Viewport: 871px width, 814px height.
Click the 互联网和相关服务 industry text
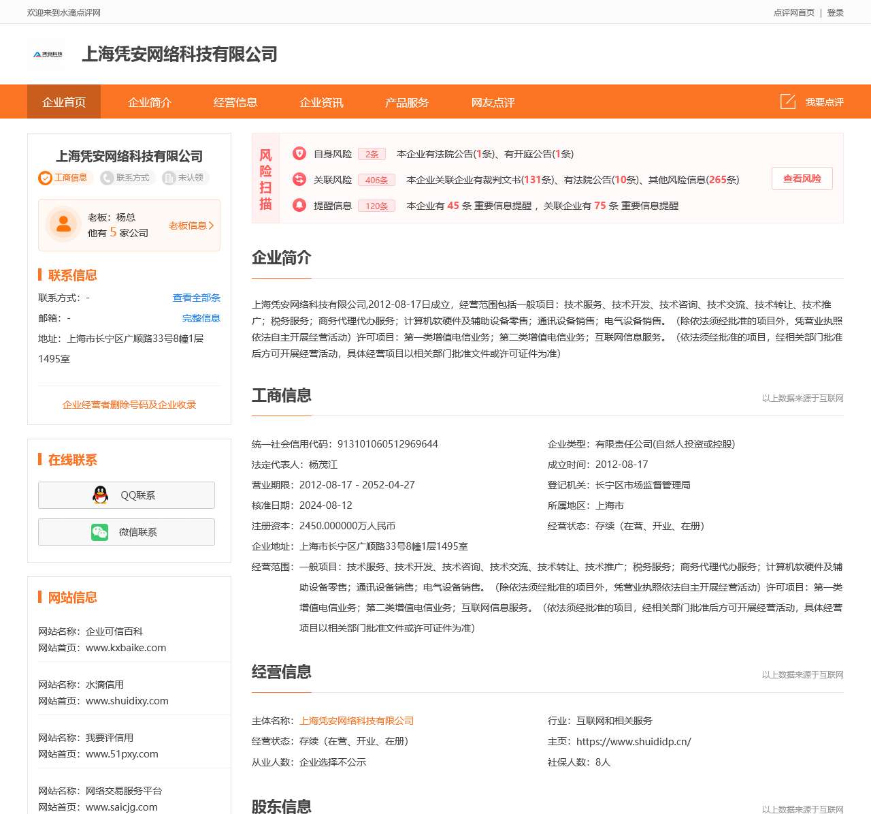pos(614,721)
